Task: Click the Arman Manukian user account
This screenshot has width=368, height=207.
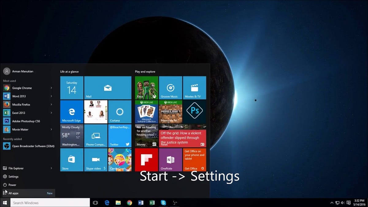Action: (x=18, y=71)
